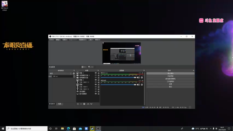The image size is (233, 131).
Task: Open the source 属性 properties toolbar button
Action: (x=84, y=67)
